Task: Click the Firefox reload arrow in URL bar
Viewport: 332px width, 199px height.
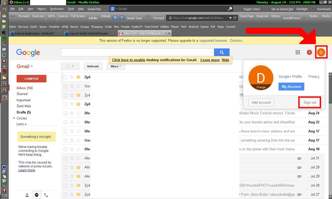Action: (235, 18)
